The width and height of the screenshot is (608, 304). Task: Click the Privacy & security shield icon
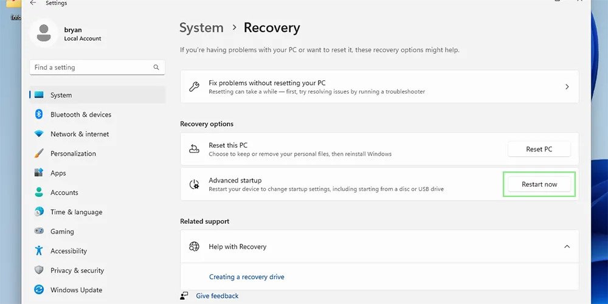click(39, 270)
